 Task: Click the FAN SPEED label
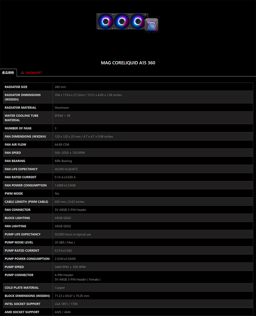13,153
